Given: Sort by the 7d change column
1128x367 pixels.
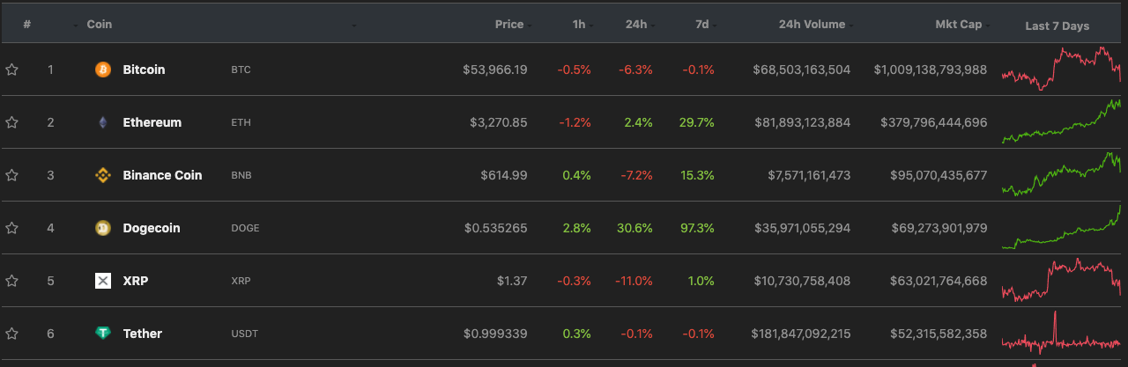Looking at the screenshot, I should [702, 25].
